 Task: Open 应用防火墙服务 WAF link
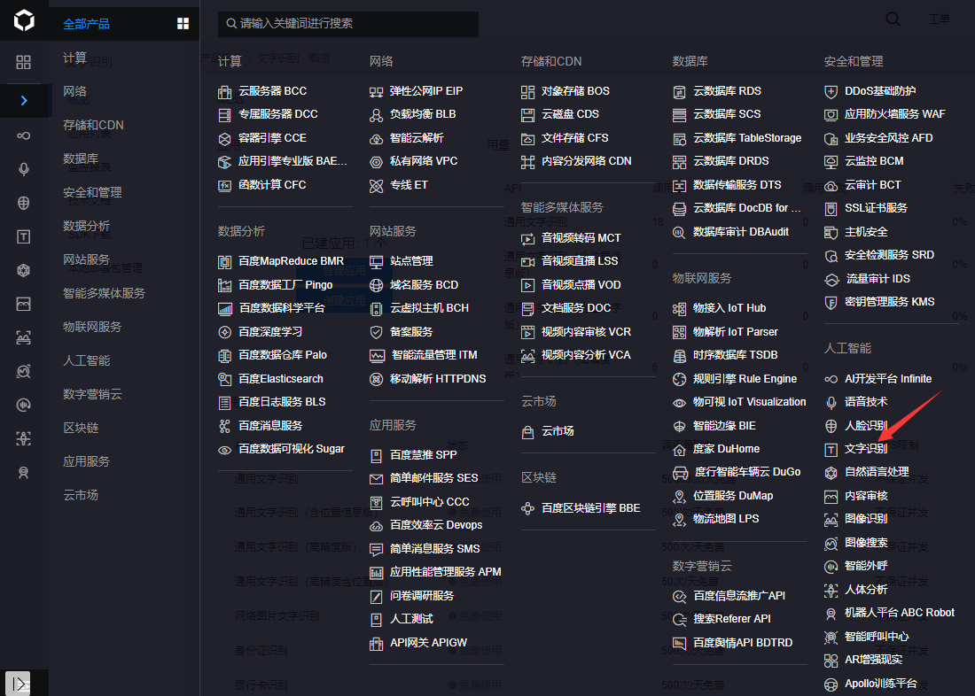pyautogui.click(x=895, y=114)
